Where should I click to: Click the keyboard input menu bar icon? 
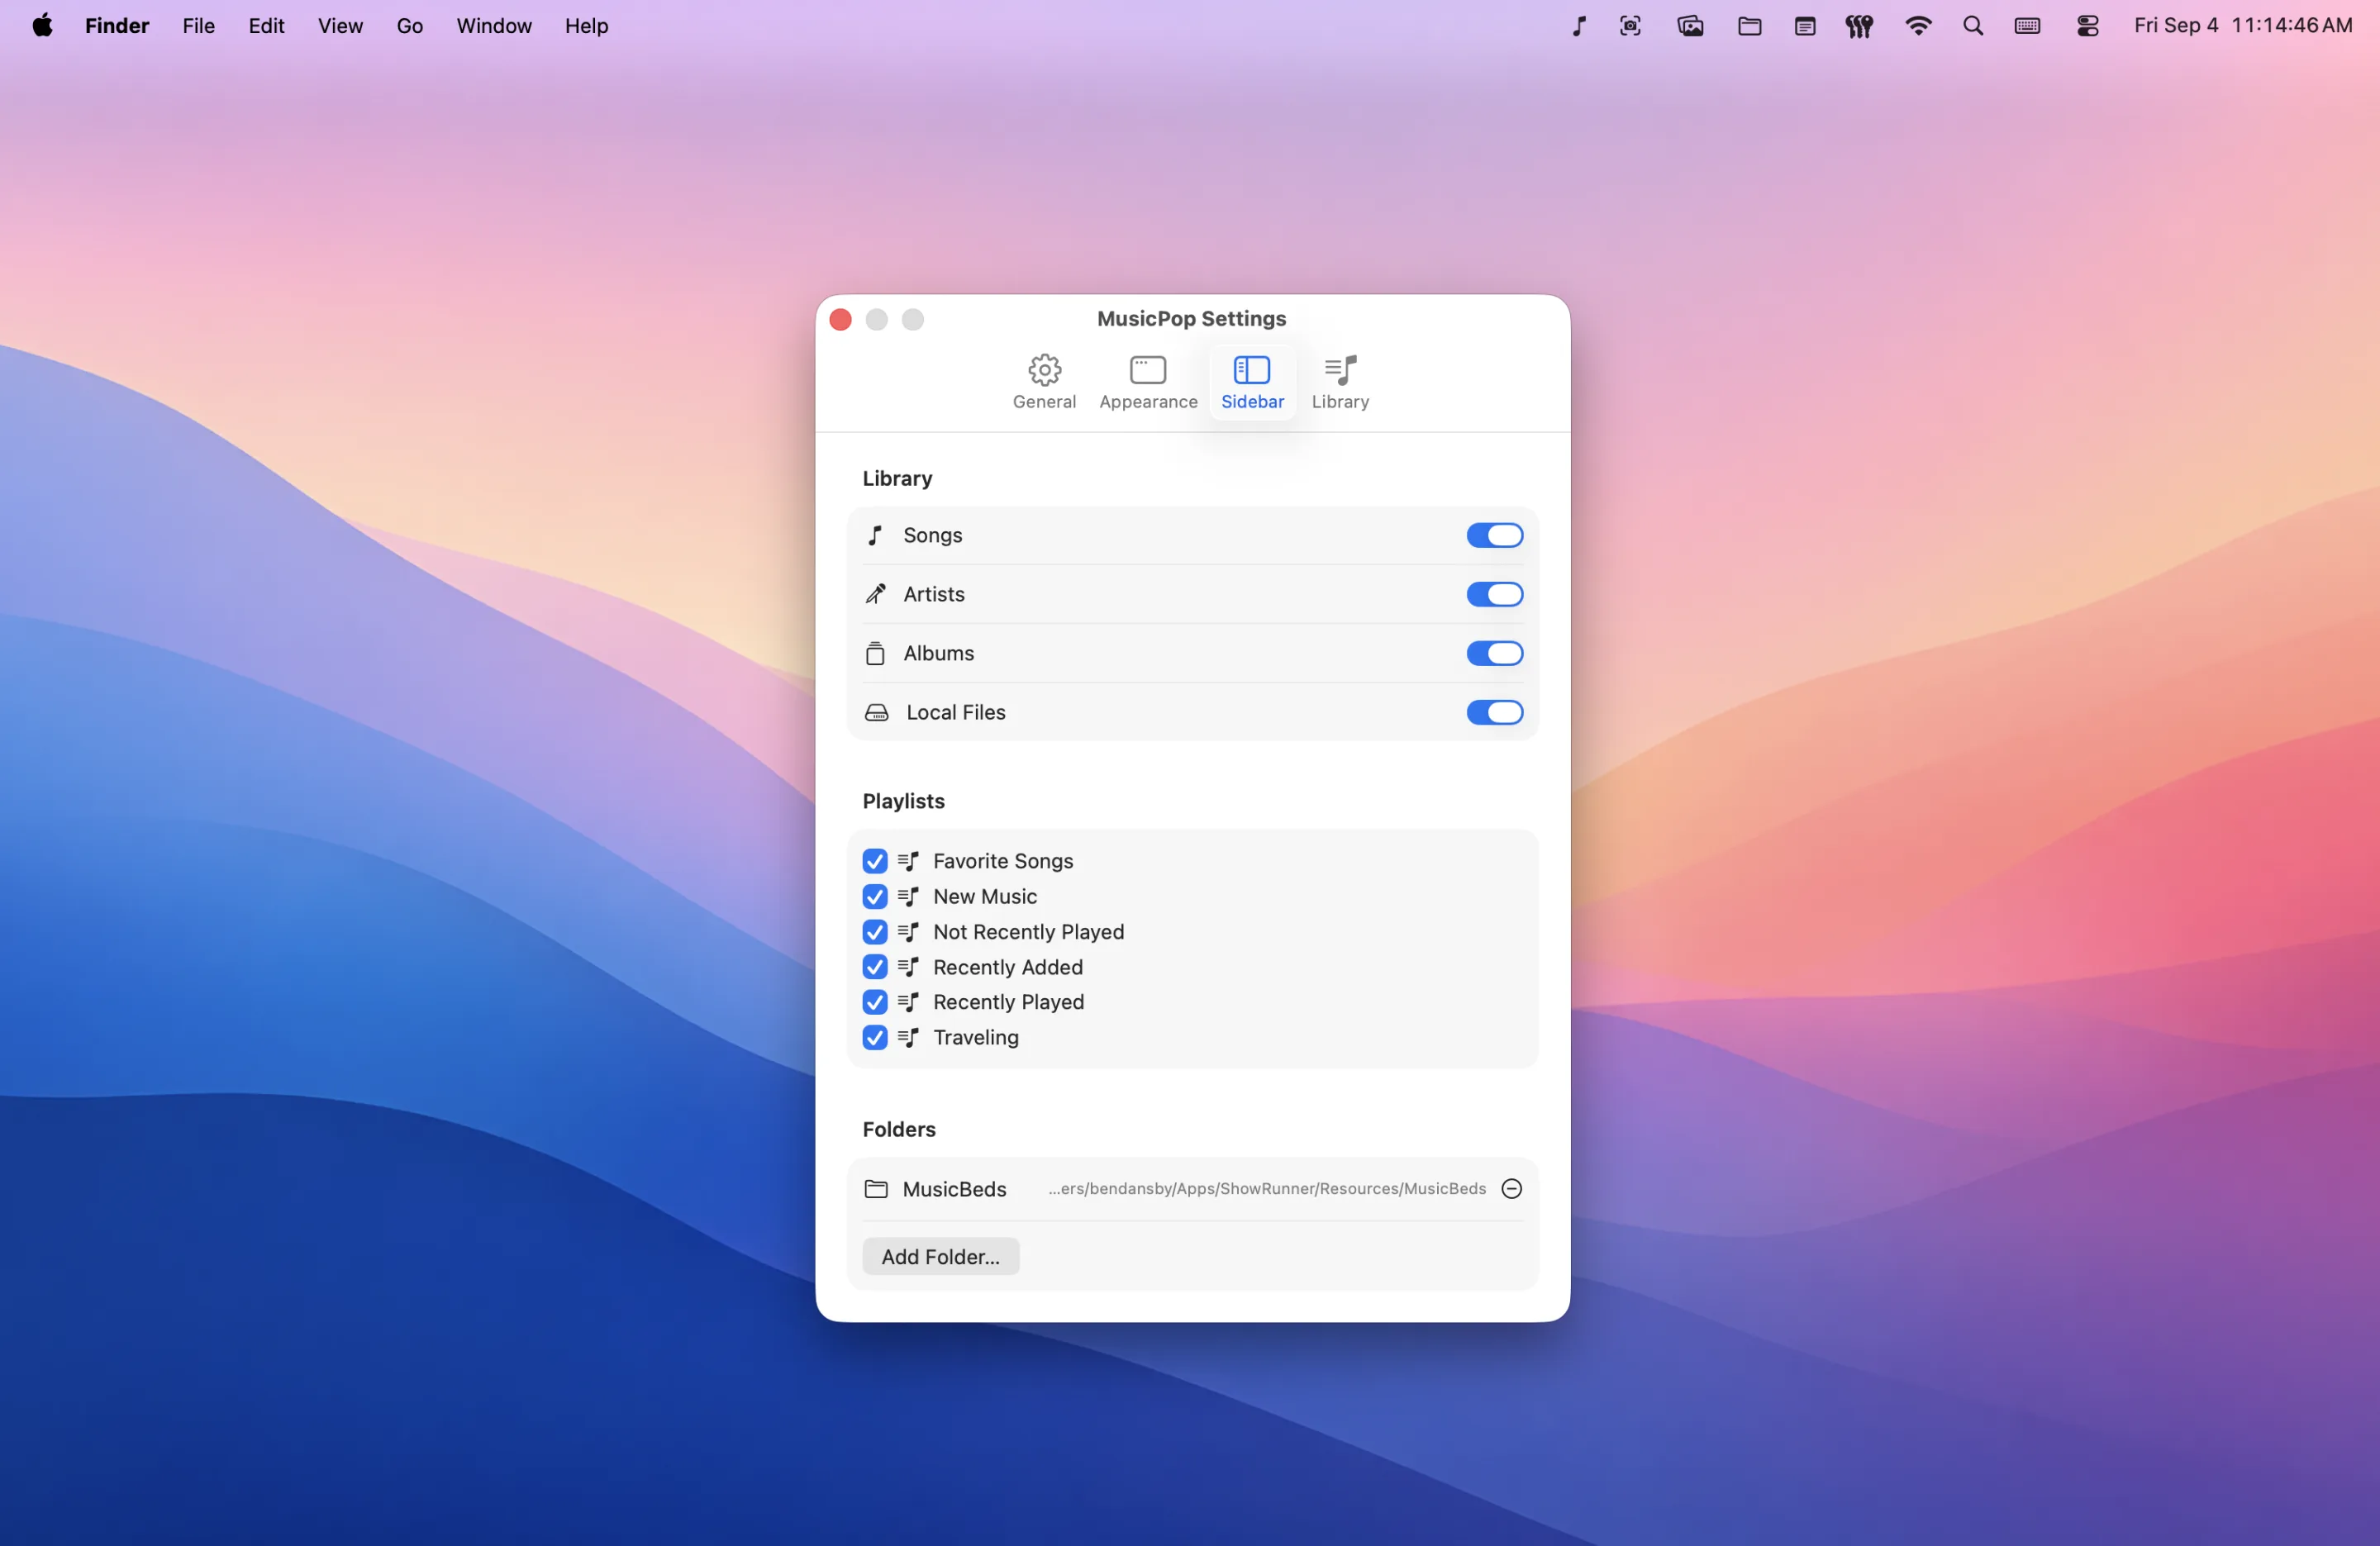(x=2027, y=26)
